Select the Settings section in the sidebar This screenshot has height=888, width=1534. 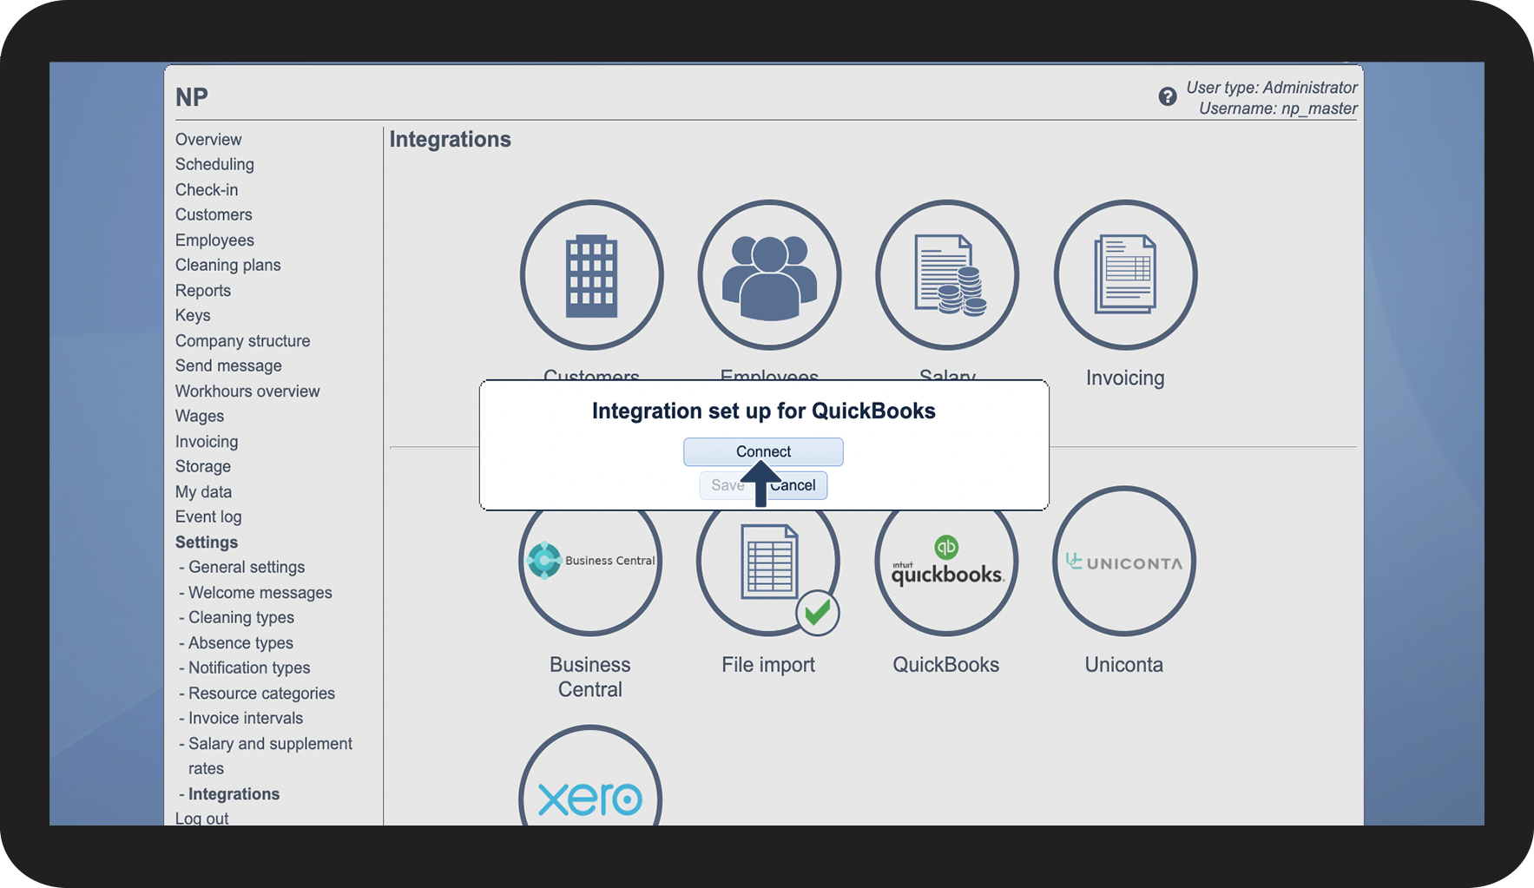pos(207,543)
